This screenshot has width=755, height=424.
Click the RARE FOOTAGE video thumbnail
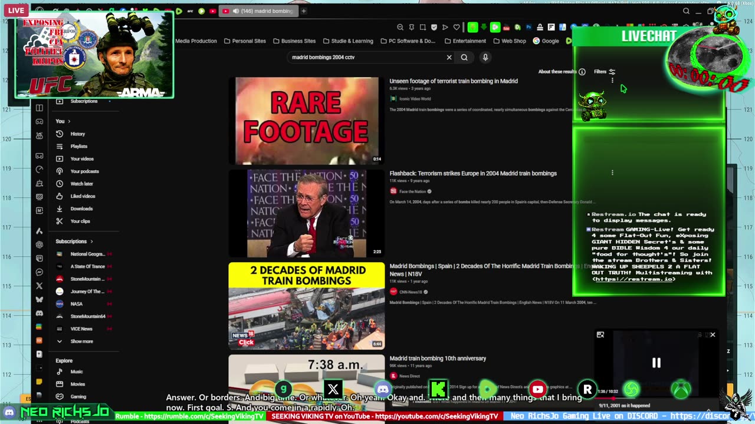tap(307, 121)
